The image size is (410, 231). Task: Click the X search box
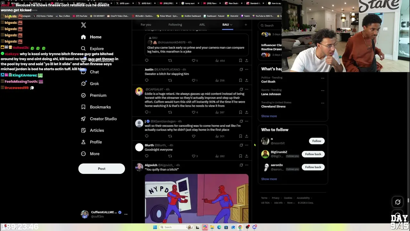[270, 25]
